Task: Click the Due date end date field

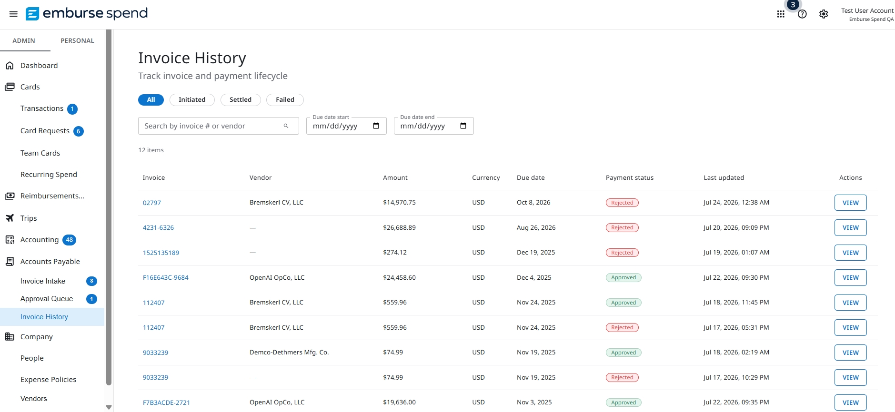Action: click(x=433, y=126)
